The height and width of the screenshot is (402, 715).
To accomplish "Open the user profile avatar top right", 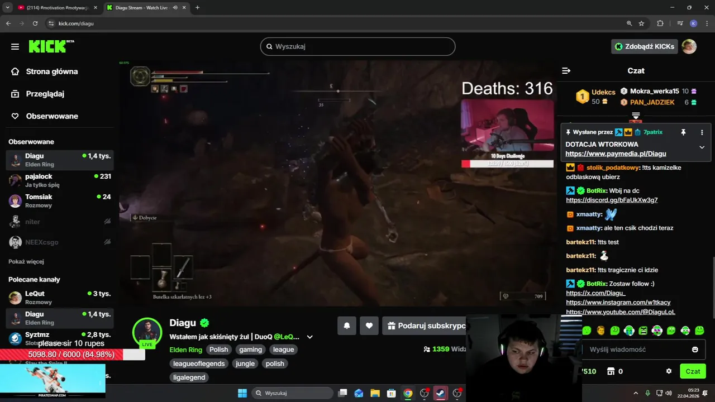I will [x=689, y=46].
